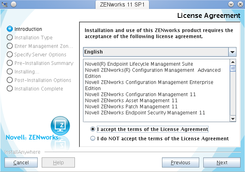Click the Enter Management Zone step label

[43, 46]
